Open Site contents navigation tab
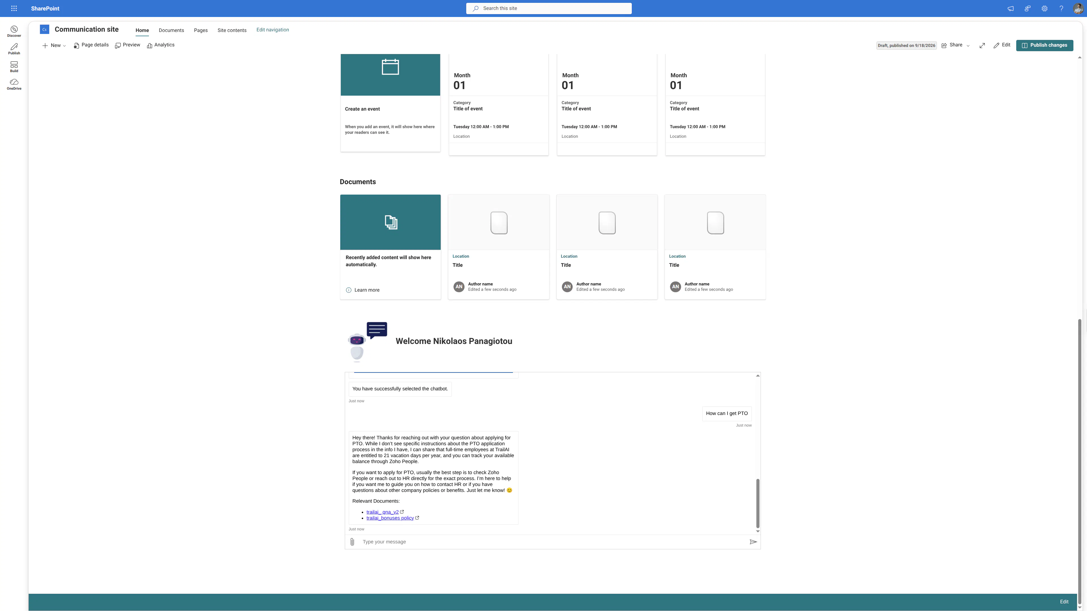Image resolution: width=1087 pixels, height=611 pixels. [232, 30]
